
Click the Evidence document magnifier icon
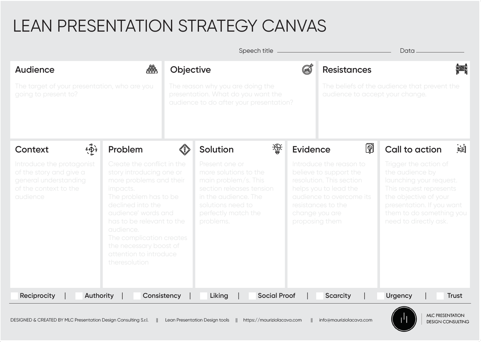click(x=369, y=148)
